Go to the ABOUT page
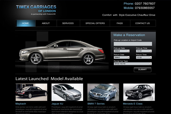 [46, 23]
